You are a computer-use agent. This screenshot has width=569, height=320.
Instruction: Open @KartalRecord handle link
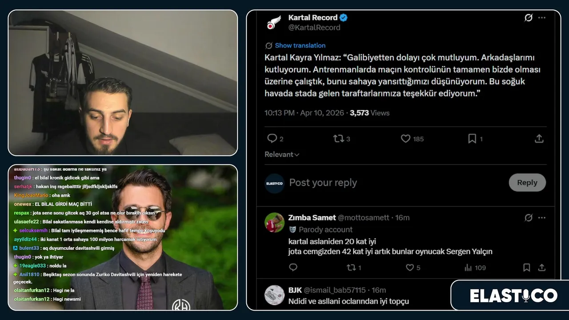[314, 28]
